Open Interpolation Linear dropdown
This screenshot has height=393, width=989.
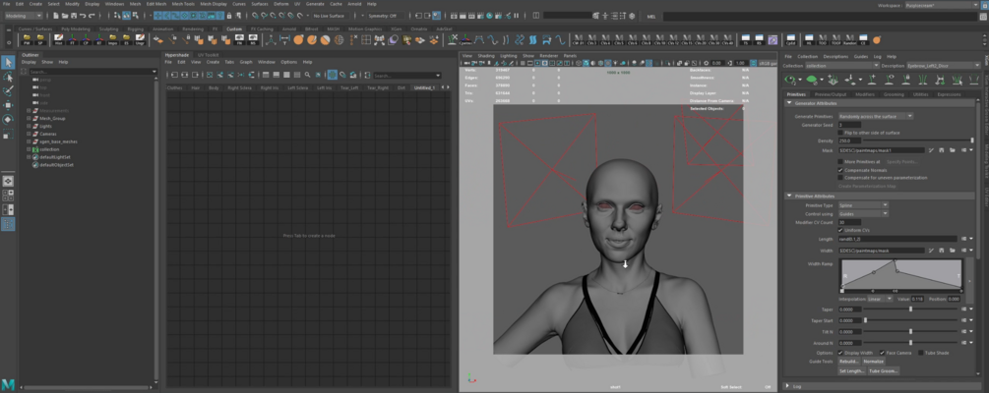point(880,299)
